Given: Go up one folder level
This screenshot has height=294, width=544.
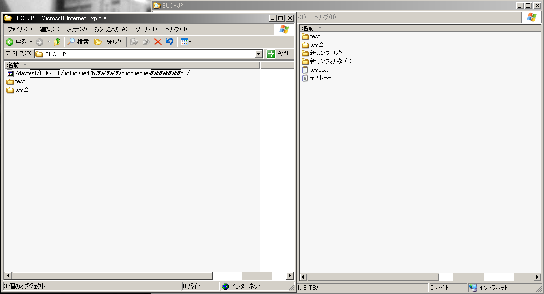Looking at the screenshot, I should coord(57,42).
